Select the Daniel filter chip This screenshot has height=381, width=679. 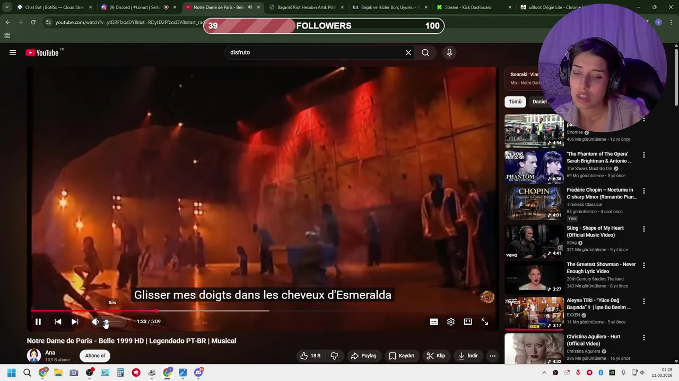point(539,102)
